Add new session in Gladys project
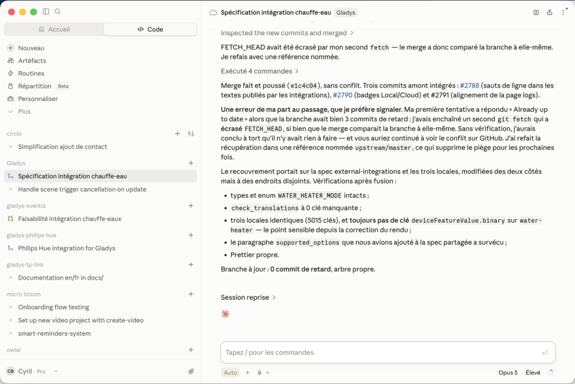This screenshot has width=575, height=384. (191, 163)
